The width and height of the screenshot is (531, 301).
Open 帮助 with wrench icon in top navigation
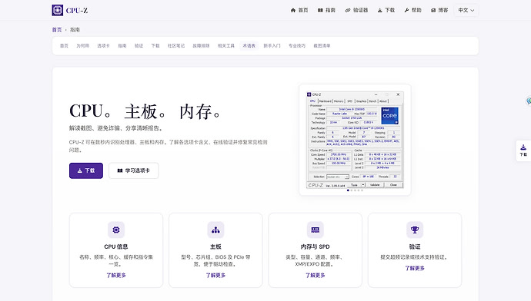pyautogui.click(x=412, y=10)
